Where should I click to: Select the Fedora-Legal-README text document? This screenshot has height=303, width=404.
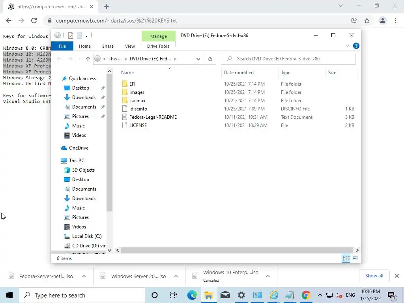pyautogui.click(x=153, y=117)
